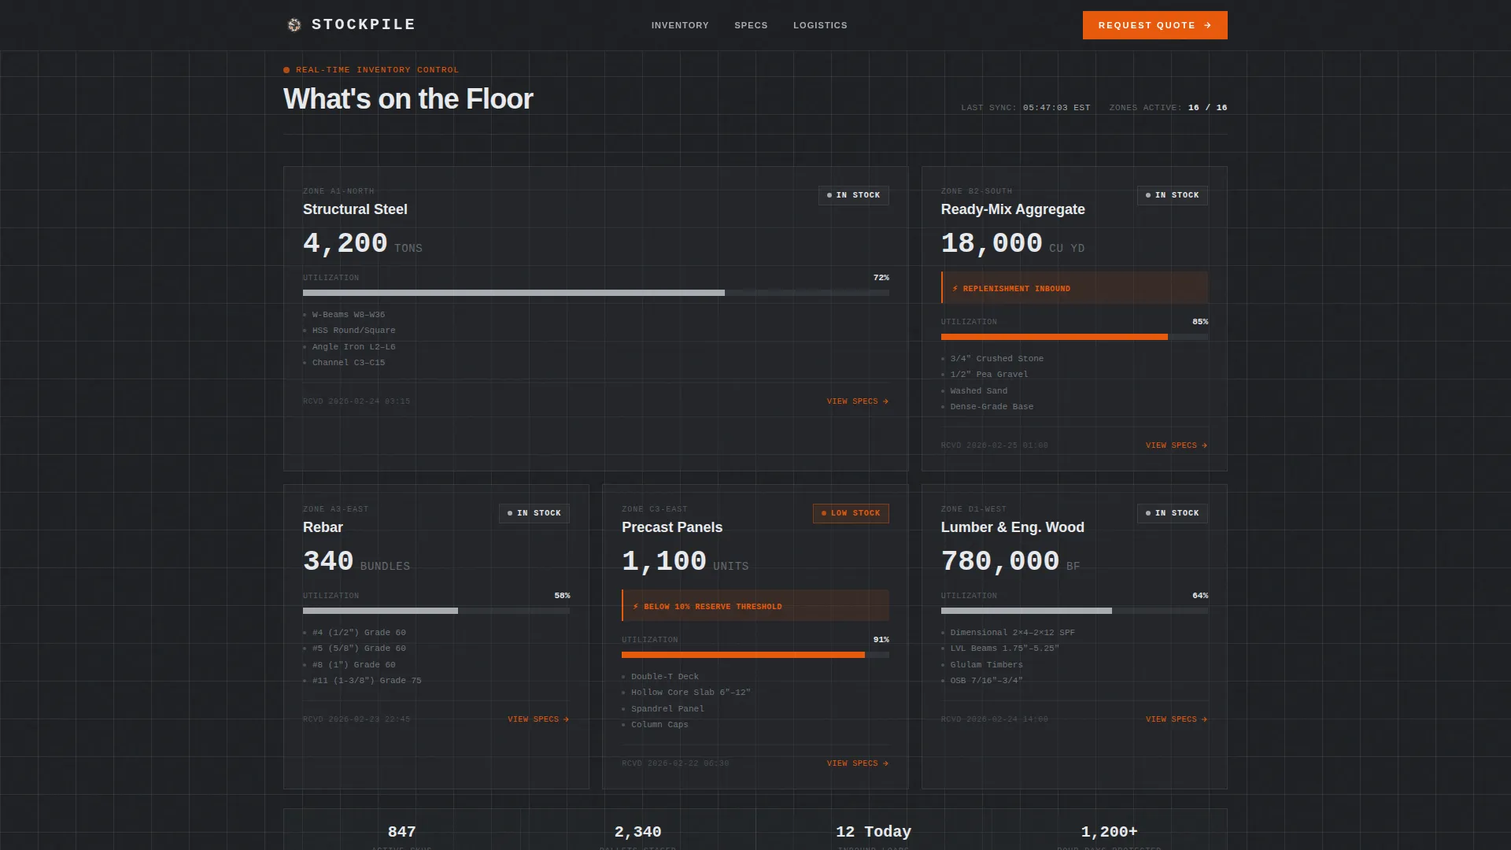The image size is (1511, 850).
Task: Click the Lumber & Eng. Wood title
Action: [x=1013, y=527]
